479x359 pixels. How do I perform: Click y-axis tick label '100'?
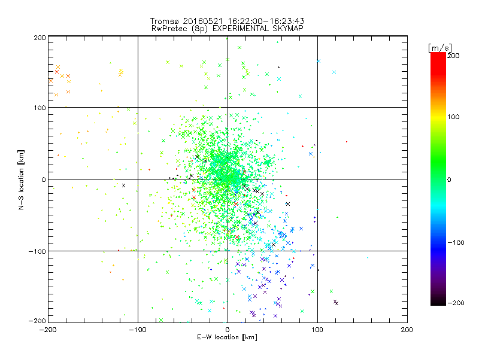(x=40, y=108)
